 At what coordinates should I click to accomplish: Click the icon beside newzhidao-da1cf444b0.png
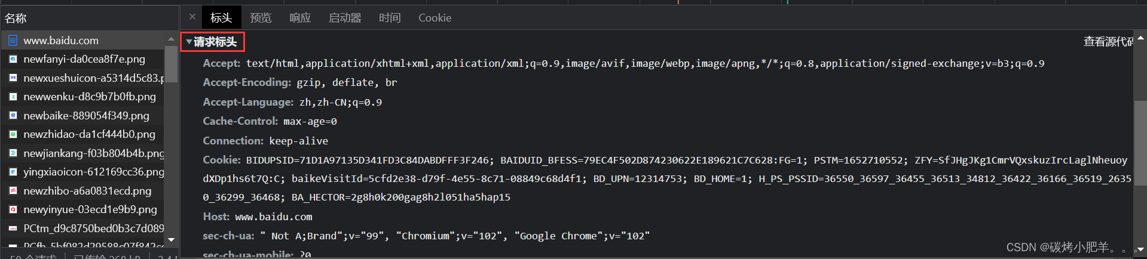pos(13,134)
